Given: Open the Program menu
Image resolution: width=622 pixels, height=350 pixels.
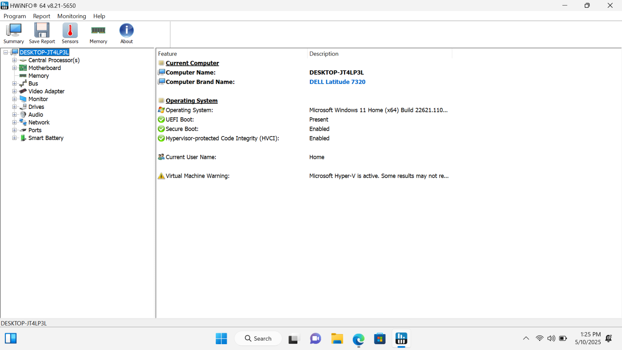Looking at the screenshot, I should pyautogui.click(x=15, y=16).
